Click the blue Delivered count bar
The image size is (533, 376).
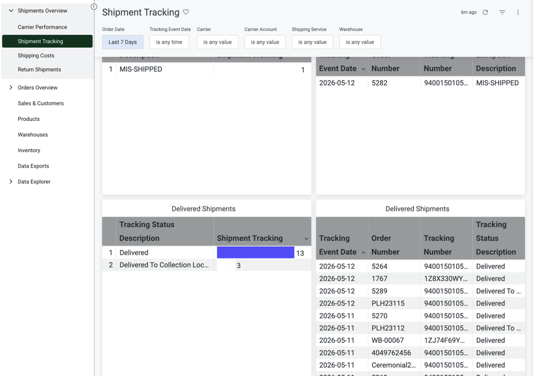256,252
